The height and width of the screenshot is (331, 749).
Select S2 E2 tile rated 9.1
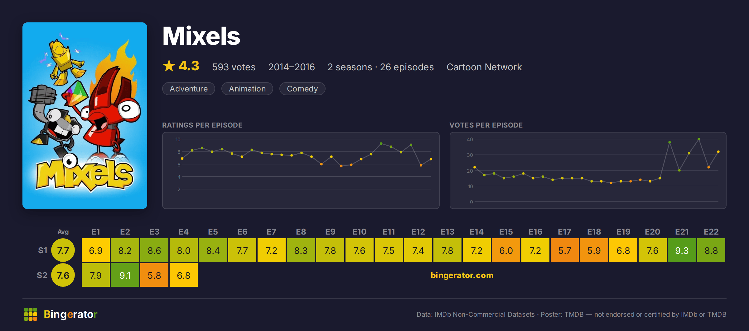[125, 275]
